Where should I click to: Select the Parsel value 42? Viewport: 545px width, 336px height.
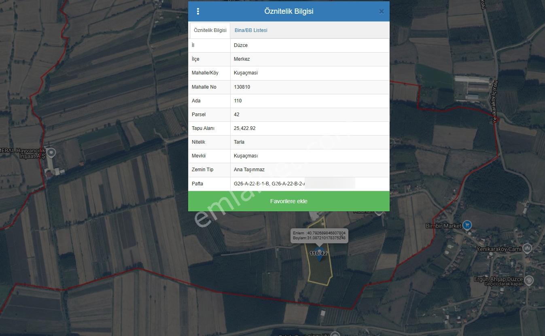[x=237, y=115]
